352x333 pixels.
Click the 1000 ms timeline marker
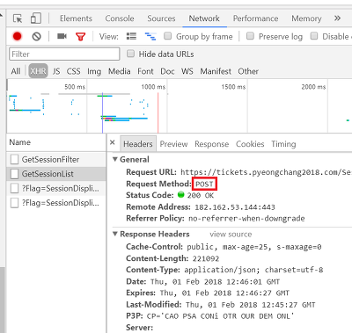pyautogui.click(x=153, y=87)
